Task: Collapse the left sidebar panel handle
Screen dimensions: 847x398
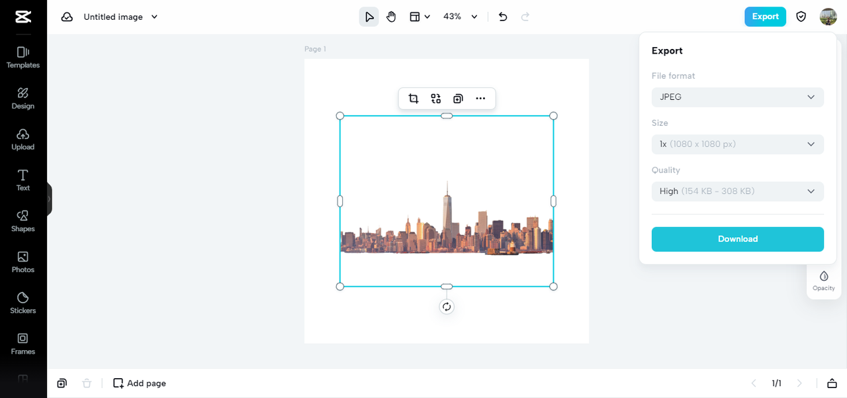Action: 49,199
